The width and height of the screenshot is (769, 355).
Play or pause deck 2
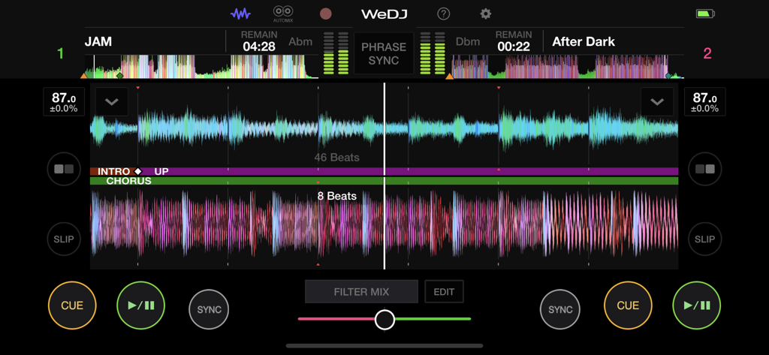coord(697,305)
